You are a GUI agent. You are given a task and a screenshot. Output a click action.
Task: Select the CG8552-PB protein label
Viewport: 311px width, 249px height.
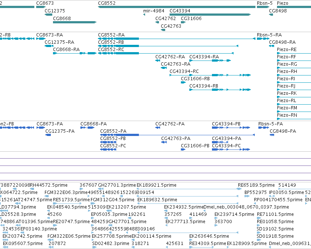point(113,139)
